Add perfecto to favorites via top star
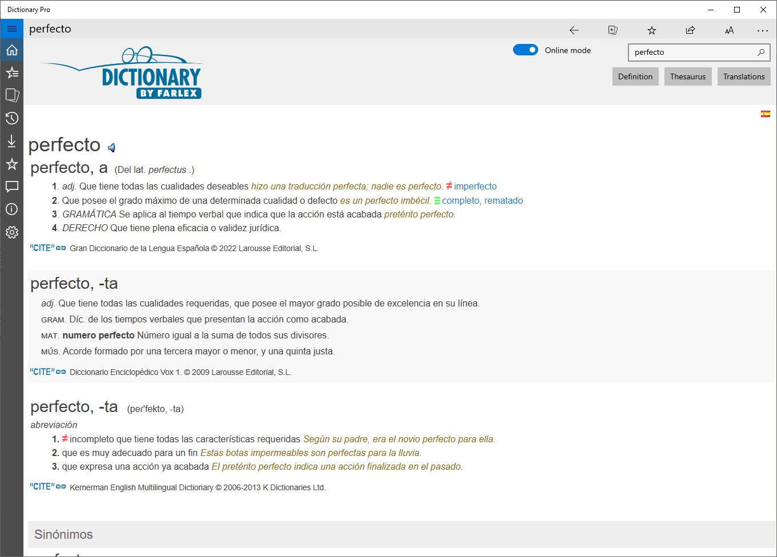Image resolution: width=777 pixels, height=557 pixels. [651, 30]
